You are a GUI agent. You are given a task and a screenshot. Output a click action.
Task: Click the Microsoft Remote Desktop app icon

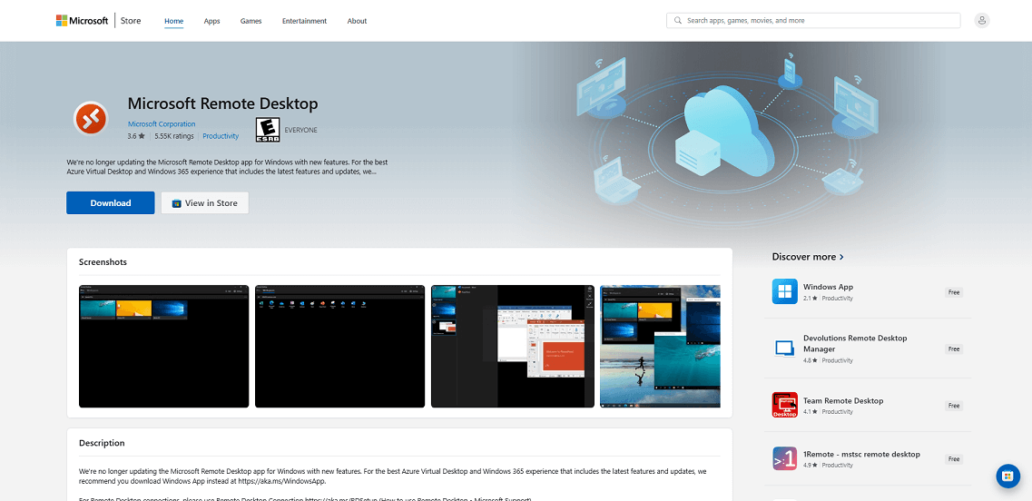click(x=90, y=119)
